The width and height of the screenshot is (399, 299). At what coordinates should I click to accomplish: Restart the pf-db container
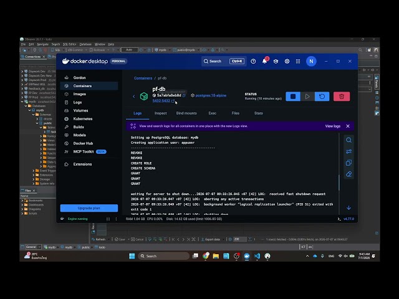[x=322, y=97]
